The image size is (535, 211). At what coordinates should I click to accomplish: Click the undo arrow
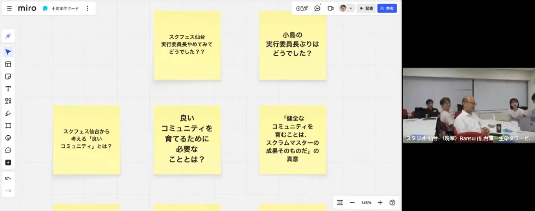pyautogui.click(x=8, y=178)
